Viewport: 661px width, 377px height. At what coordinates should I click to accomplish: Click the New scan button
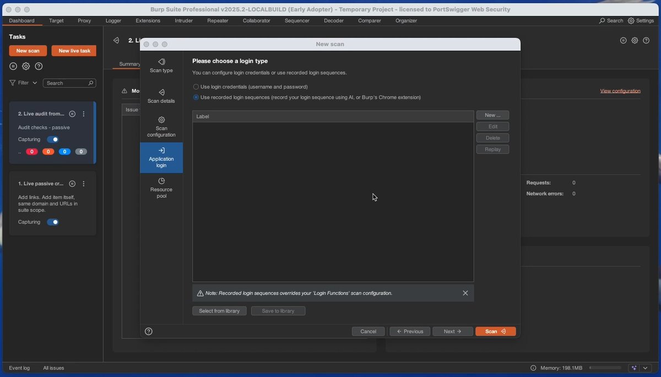(x=28, y=51)
